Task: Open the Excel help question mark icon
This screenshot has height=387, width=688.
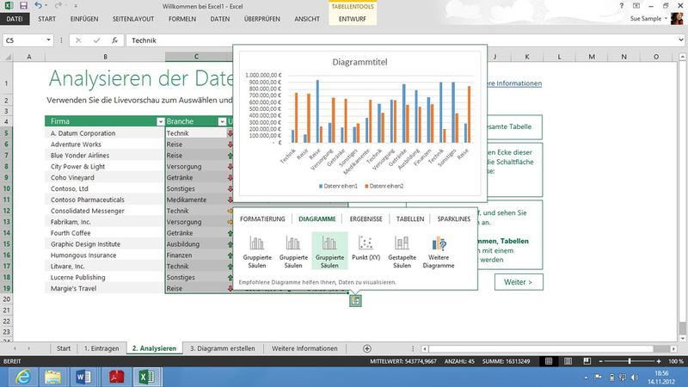Action: 621,6
